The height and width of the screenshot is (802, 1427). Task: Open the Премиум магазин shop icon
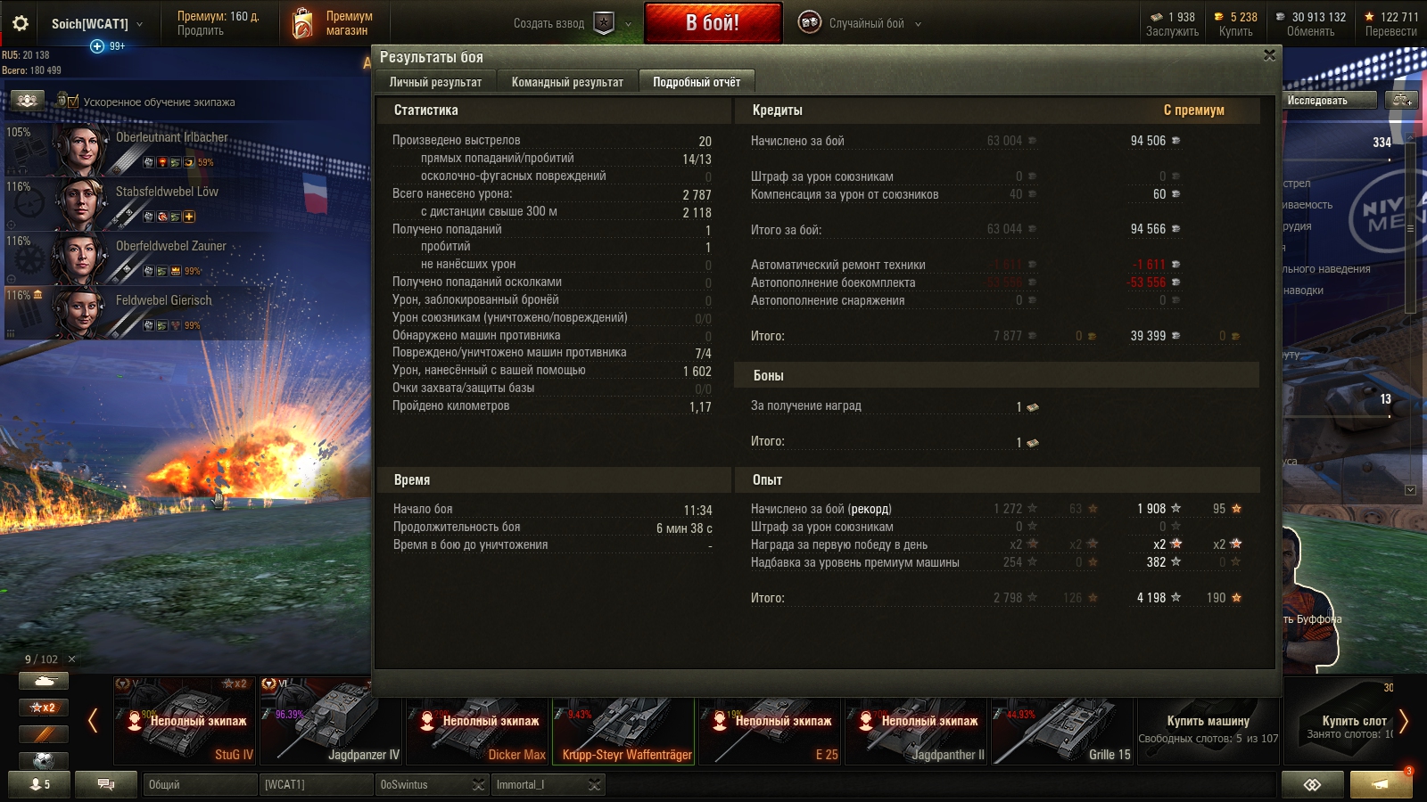click(303, 23)
